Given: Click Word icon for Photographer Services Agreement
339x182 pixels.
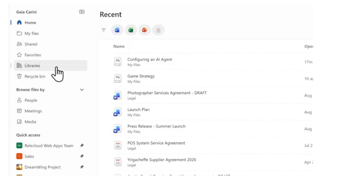Looking at the screenshot, I should (x=117, y=95).
